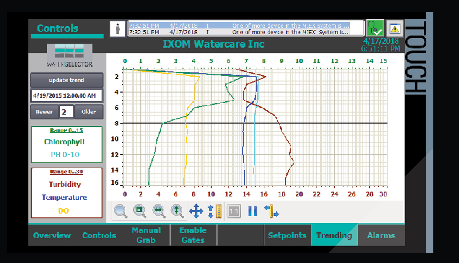Edit the step count field showing 2
Screen dimensions: 459x263
click(x=67, y=112)
